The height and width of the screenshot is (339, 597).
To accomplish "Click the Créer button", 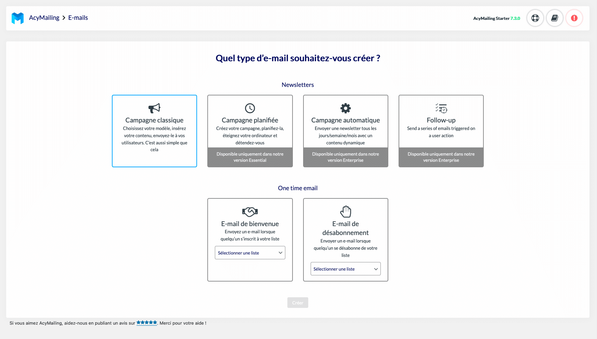I will coord(297,302).
